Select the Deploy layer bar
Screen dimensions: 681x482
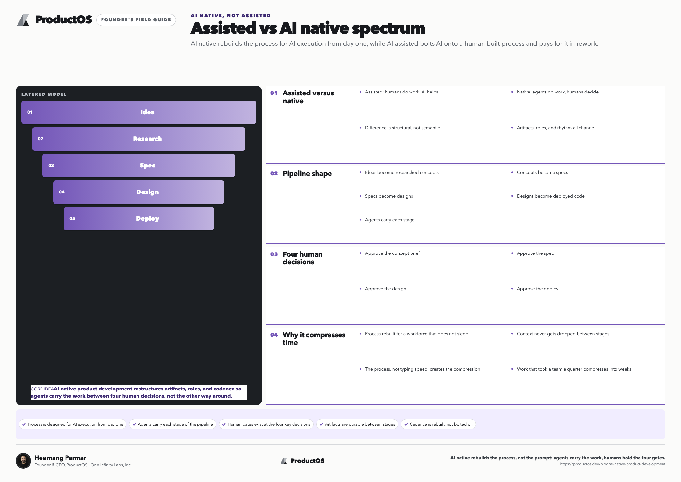(x=139, y=219)
